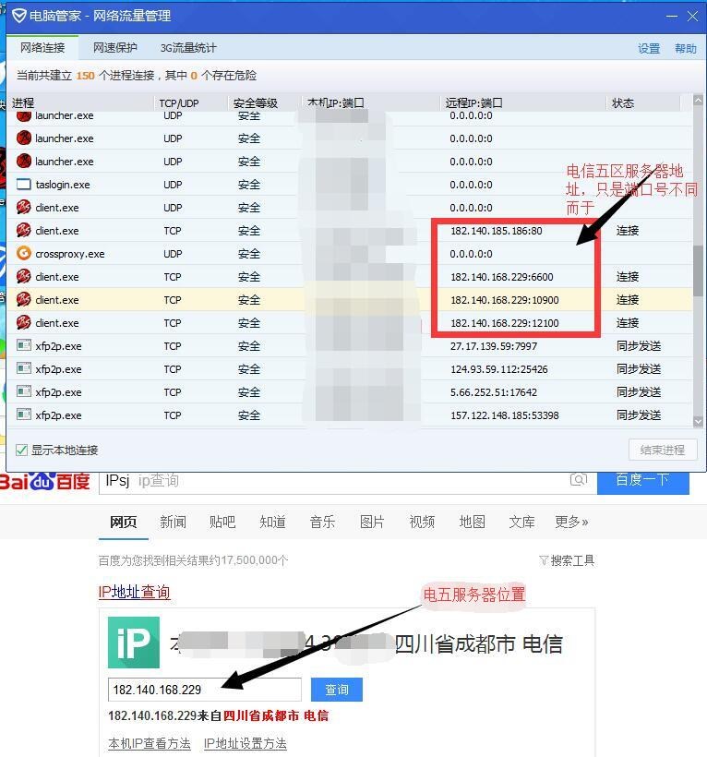This screenshot has height=757, width=707.
Task: Click the green IP logo icon
Action: click(x=134, y=643)
